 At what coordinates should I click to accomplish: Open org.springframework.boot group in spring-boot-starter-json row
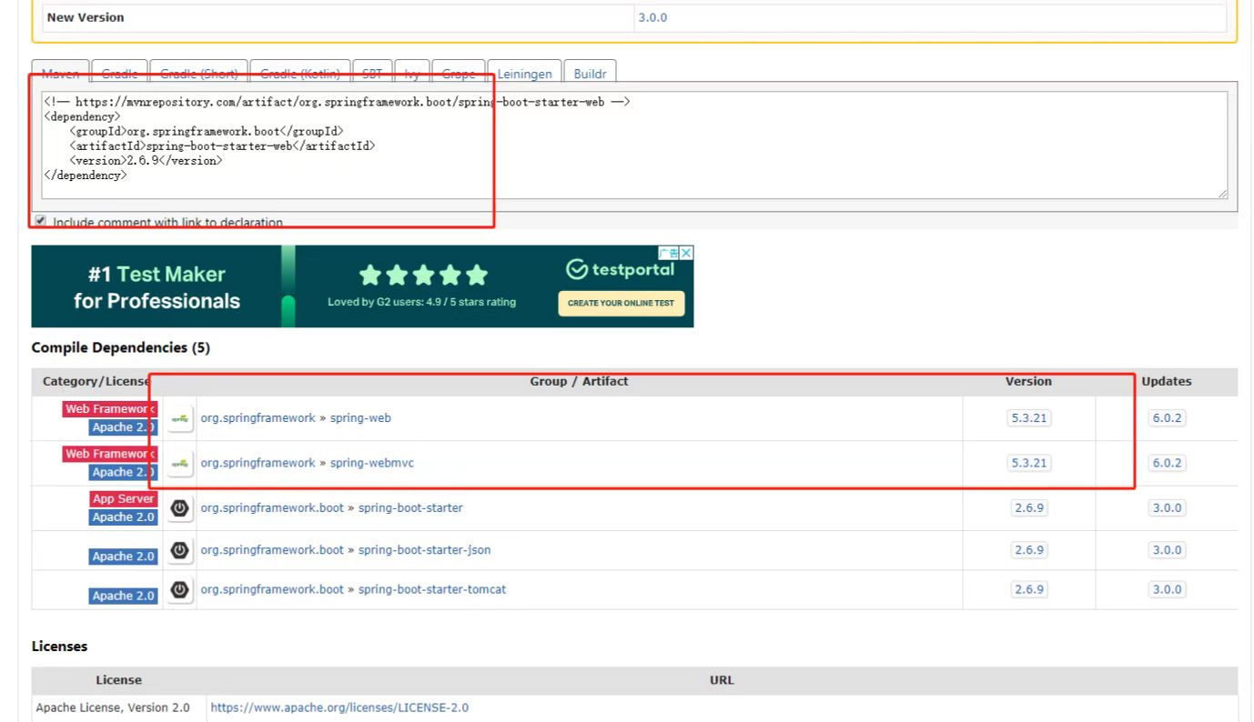(272, 550)
